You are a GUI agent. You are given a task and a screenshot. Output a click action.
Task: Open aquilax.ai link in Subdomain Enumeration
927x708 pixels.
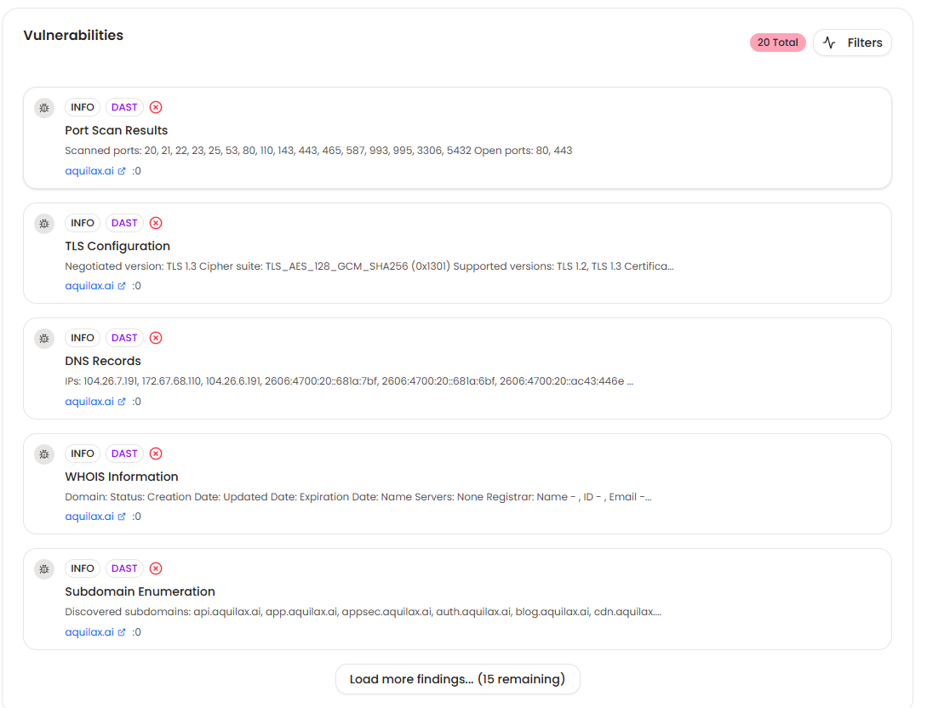[x=89, y=631]
